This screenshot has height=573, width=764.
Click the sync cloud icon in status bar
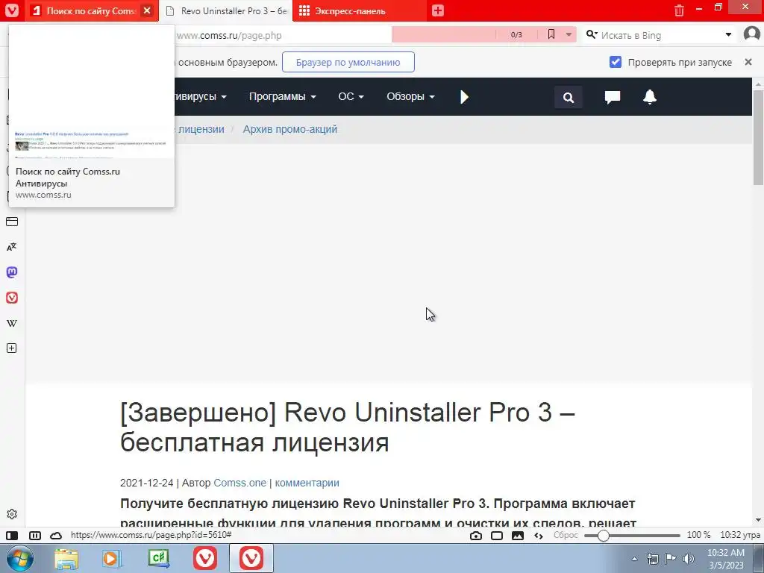click(x=56, y=536)
